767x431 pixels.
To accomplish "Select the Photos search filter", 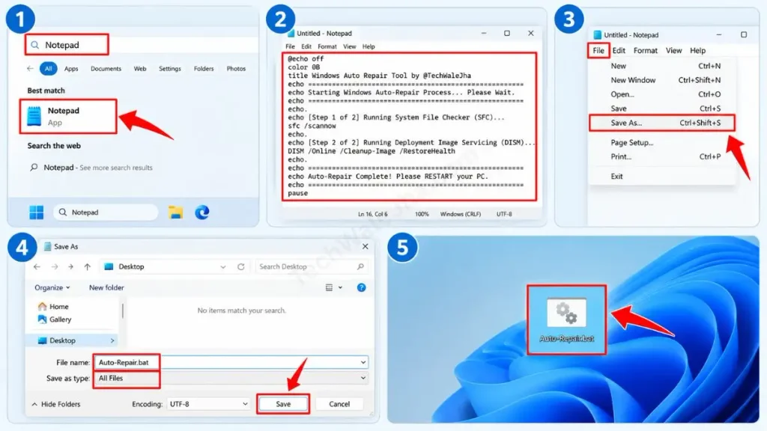I will (x=236, y=69).
